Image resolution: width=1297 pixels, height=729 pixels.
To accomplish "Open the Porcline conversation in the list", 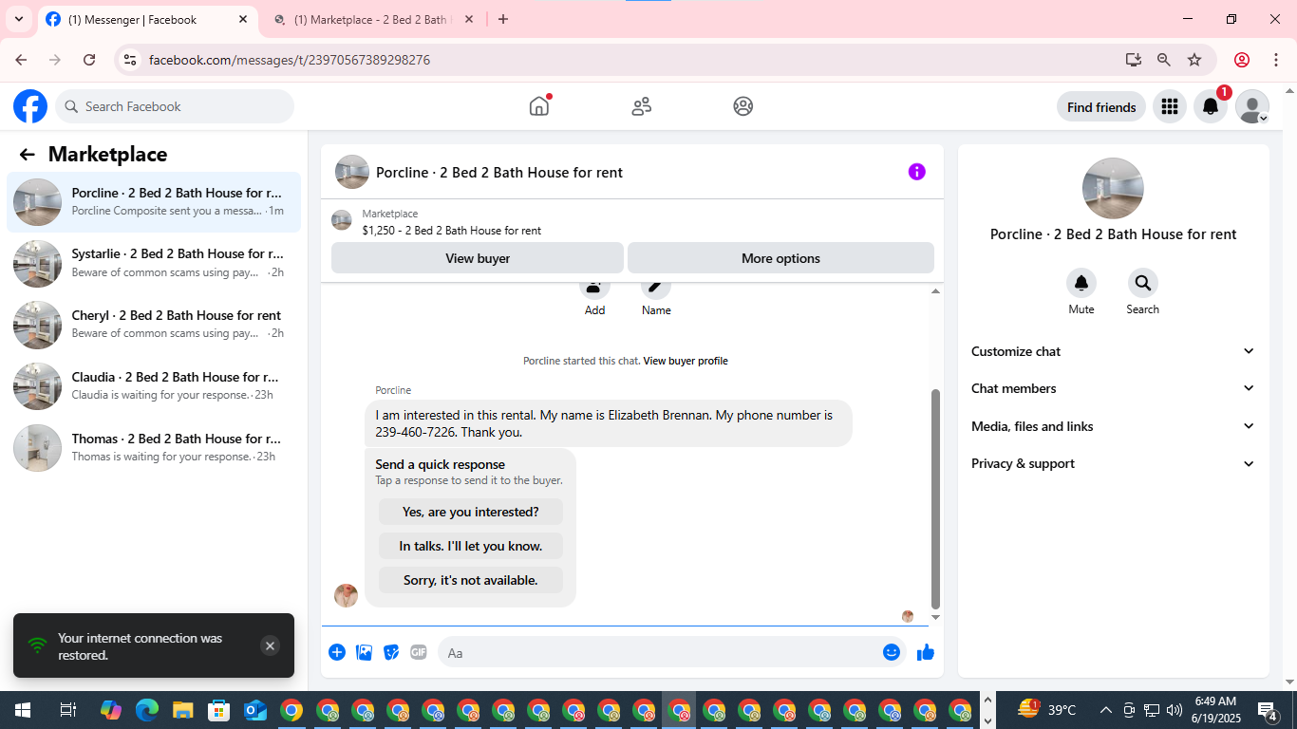I will [154, 202].
